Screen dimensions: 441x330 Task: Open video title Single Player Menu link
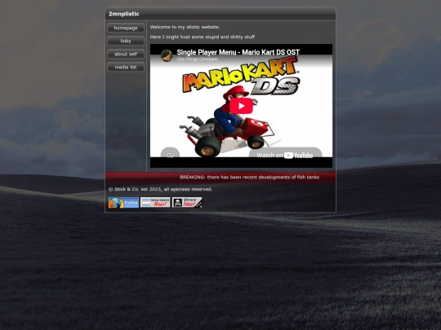[238, 52]
